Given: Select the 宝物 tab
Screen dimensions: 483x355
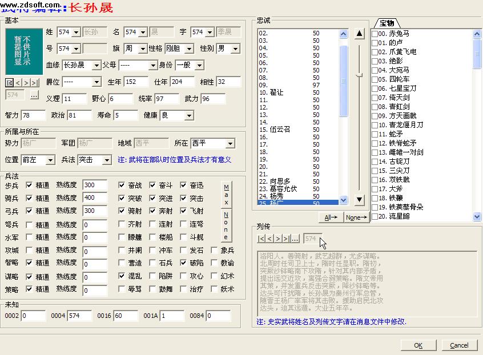Looking at the screenshot, I should click(387, 23).
